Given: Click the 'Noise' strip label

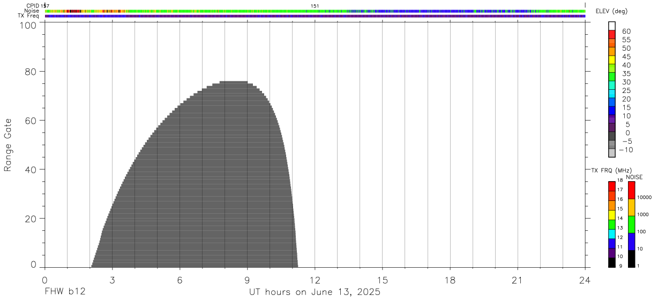Looking at the screenshot, I should [x=32, y=11].
